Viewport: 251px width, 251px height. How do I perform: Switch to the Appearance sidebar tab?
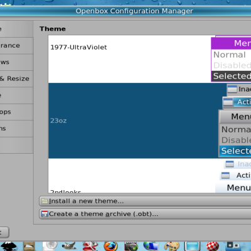pos(16,46)
